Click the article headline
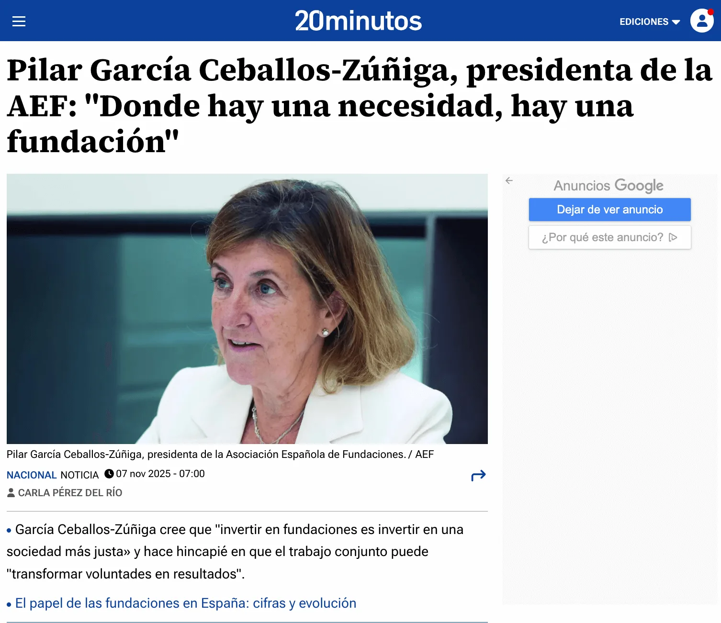The height and width of the screenshot is (623, 721). point(359,105)
